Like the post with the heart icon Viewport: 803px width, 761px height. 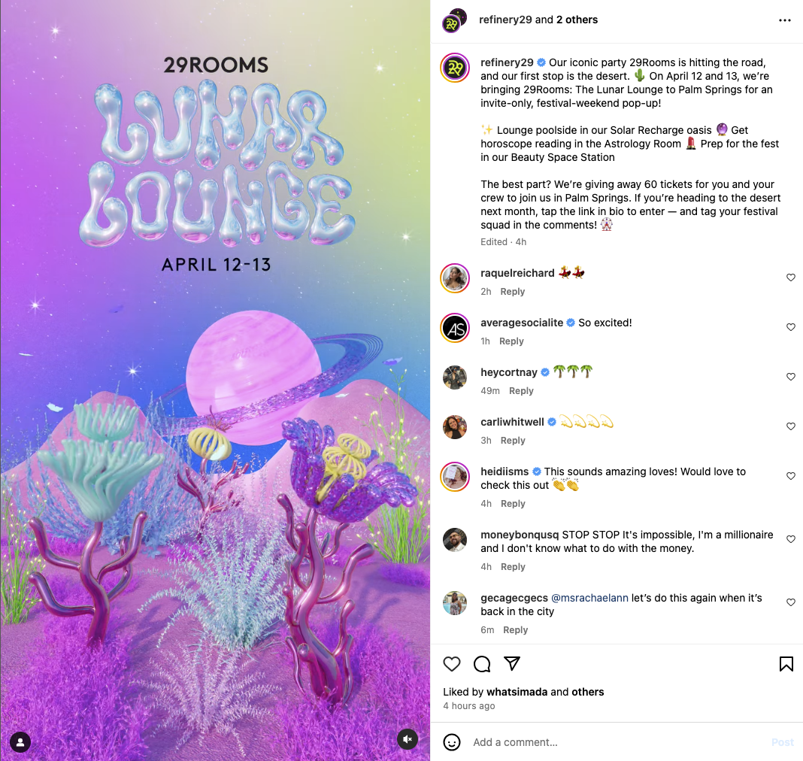point(452,664)
